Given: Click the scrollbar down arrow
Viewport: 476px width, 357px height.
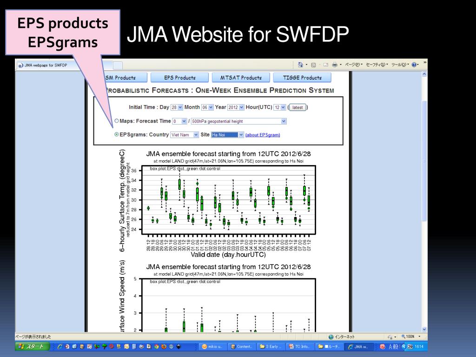Looking at the screenshot, I should pyautogui.click(x=424, y=330).
